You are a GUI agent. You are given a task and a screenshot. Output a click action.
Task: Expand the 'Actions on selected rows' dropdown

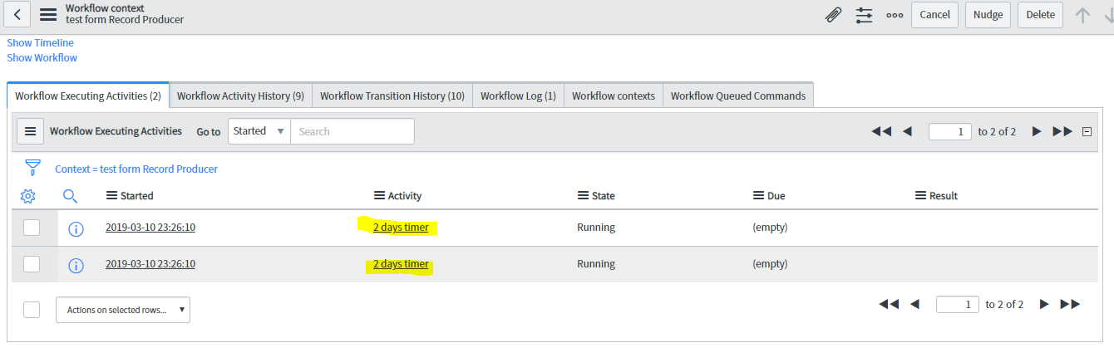point(123,310)
